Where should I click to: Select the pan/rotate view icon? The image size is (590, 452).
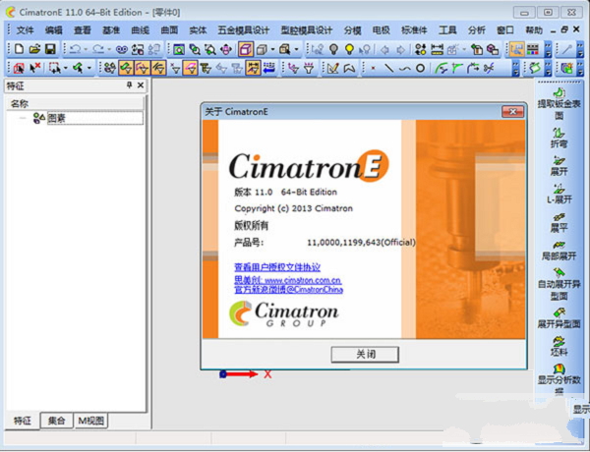[x=226, y=49]
